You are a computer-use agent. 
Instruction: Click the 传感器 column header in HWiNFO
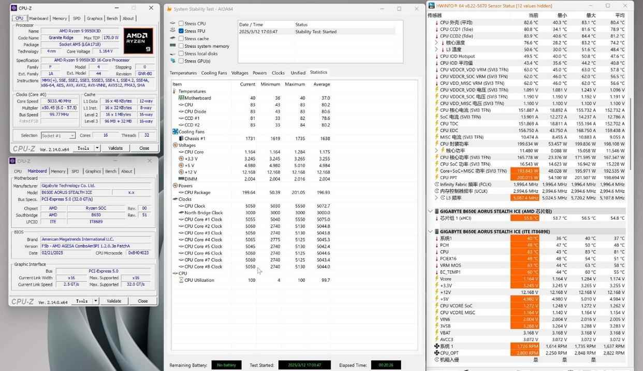[x=435, y=15]
